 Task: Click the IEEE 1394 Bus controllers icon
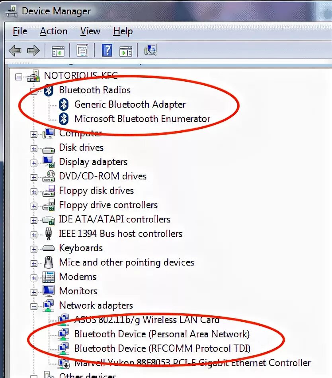[x=49, y=234]
